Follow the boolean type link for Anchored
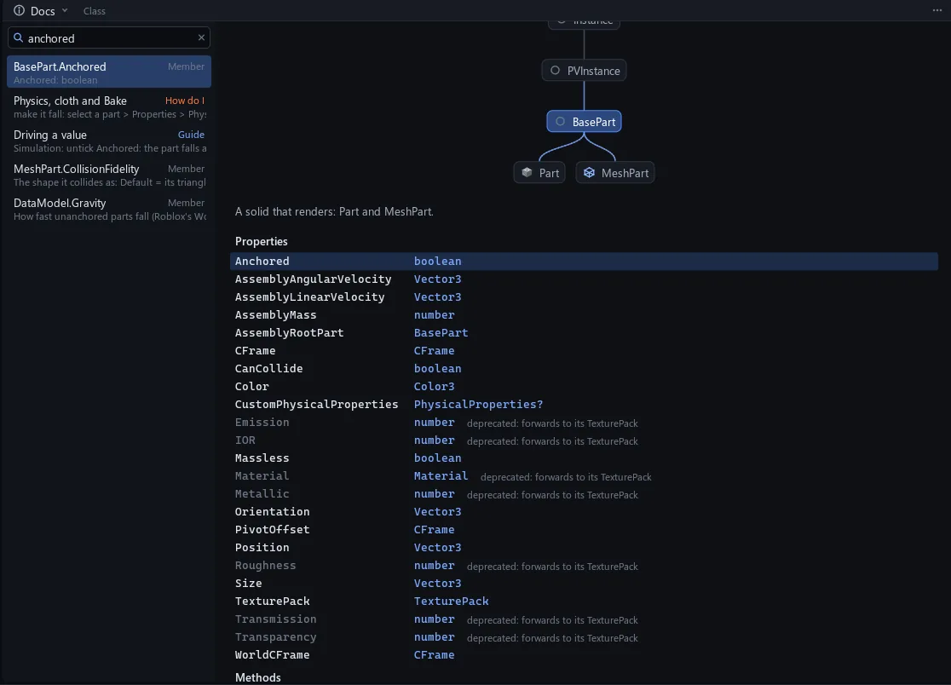The height and width of the screenshot is (685, 951). (x=437, y=262)
